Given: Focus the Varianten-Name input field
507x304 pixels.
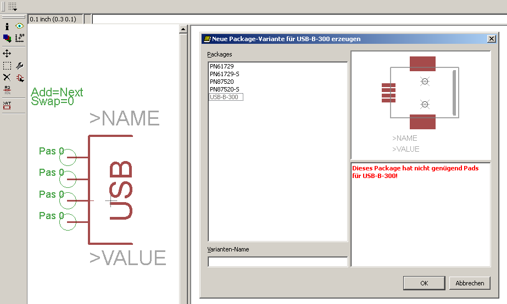Looking at the screenshot, I should (278, 261).
